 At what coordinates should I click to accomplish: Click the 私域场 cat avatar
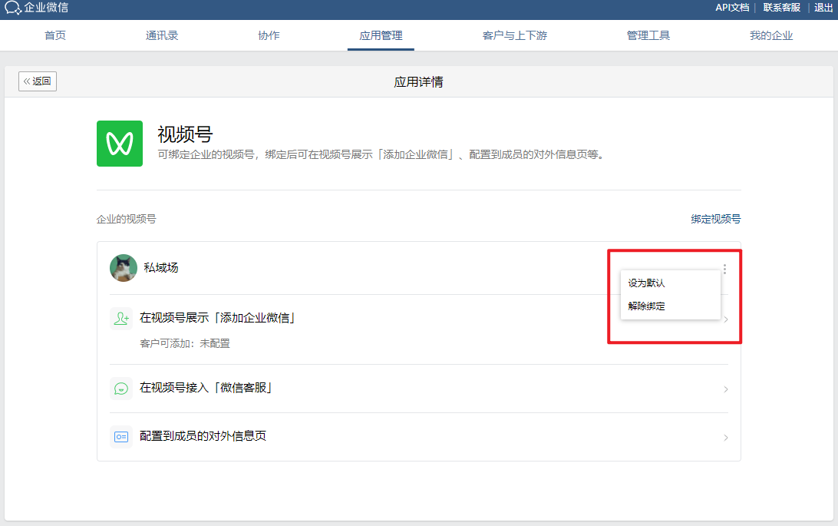coord(124,268)
